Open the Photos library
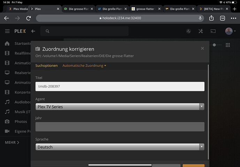240x167 pixels. coord(21,122)
